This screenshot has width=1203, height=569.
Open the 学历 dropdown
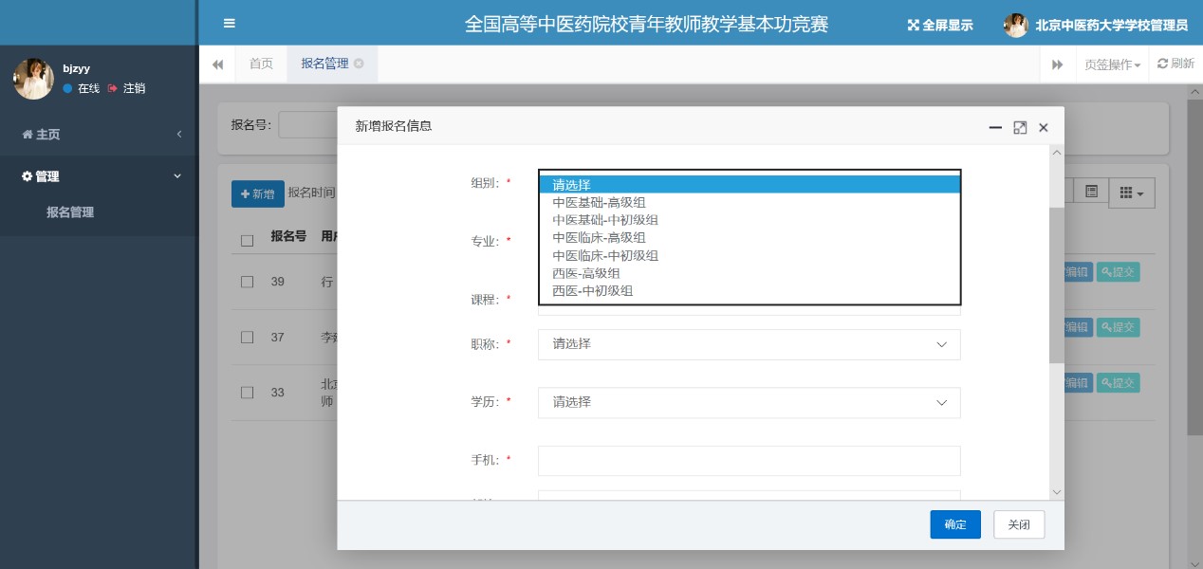point(749,402)
